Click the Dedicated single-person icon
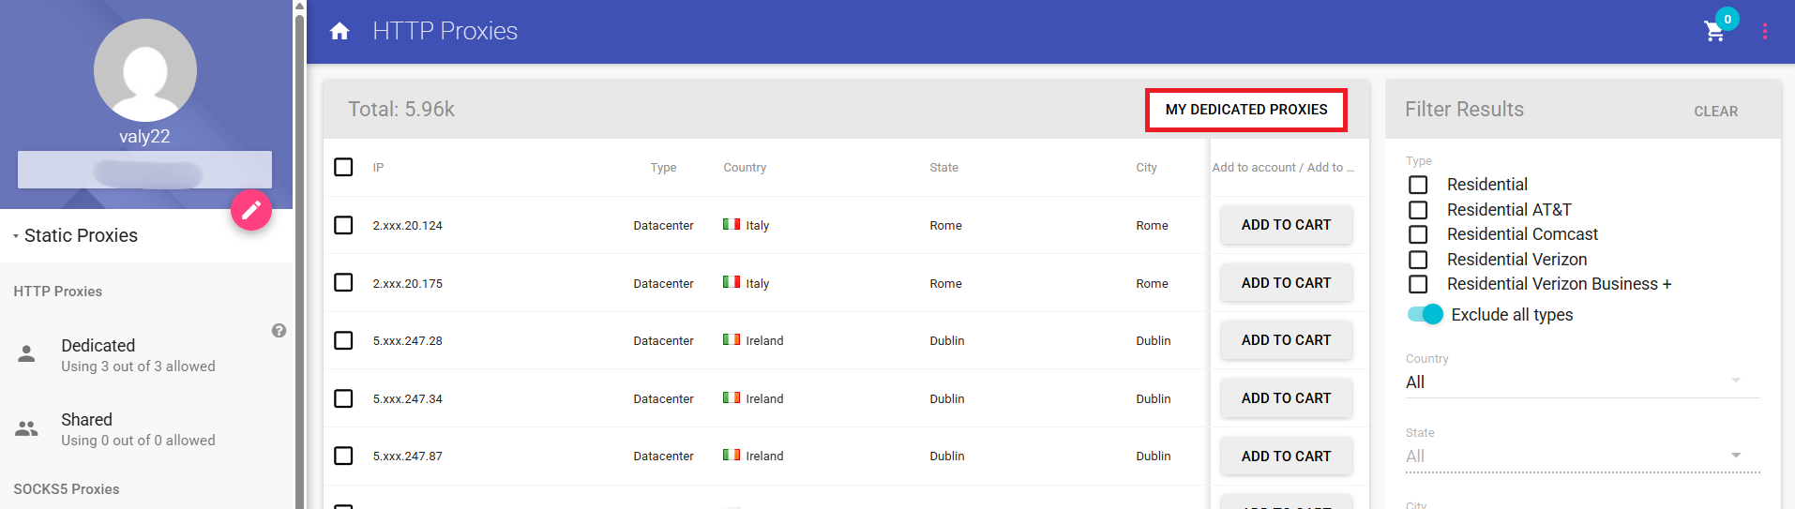 (26, 354)
